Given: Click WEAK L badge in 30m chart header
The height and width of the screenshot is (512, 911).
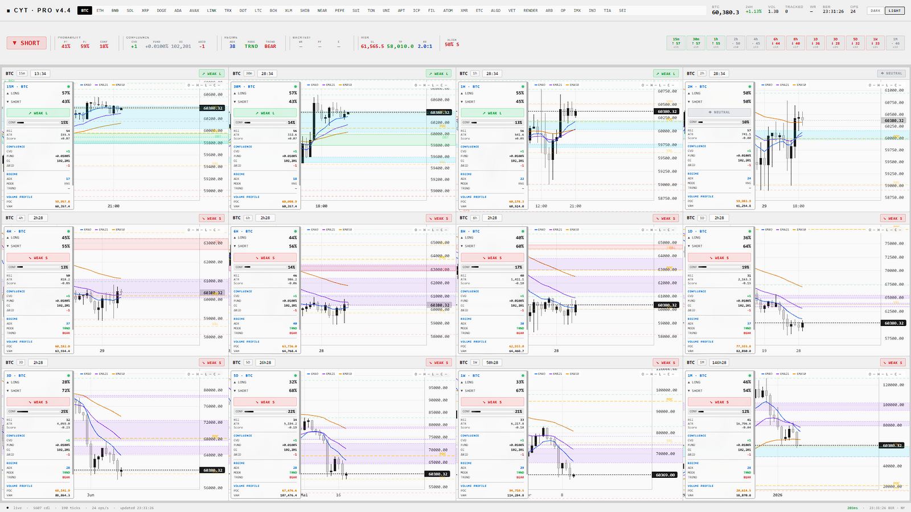Looking at the screenshot, I should 439,73.
